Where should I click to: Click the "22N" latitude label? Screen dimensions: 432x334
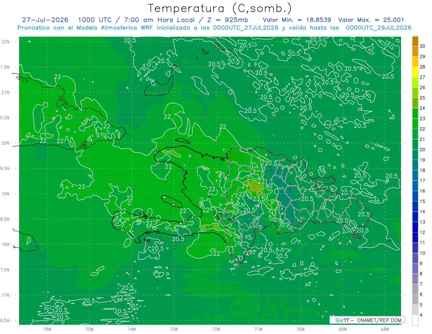[x=6, y=41]
